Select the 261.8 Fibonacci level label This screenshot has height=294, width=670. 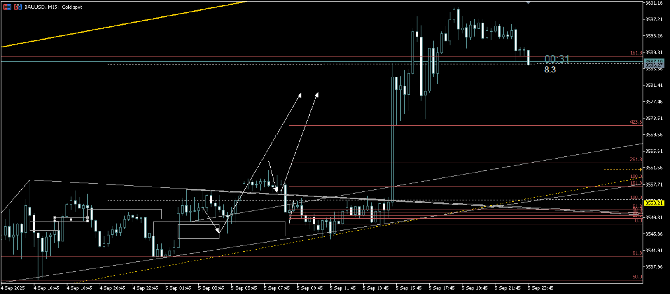click(635, 159)
